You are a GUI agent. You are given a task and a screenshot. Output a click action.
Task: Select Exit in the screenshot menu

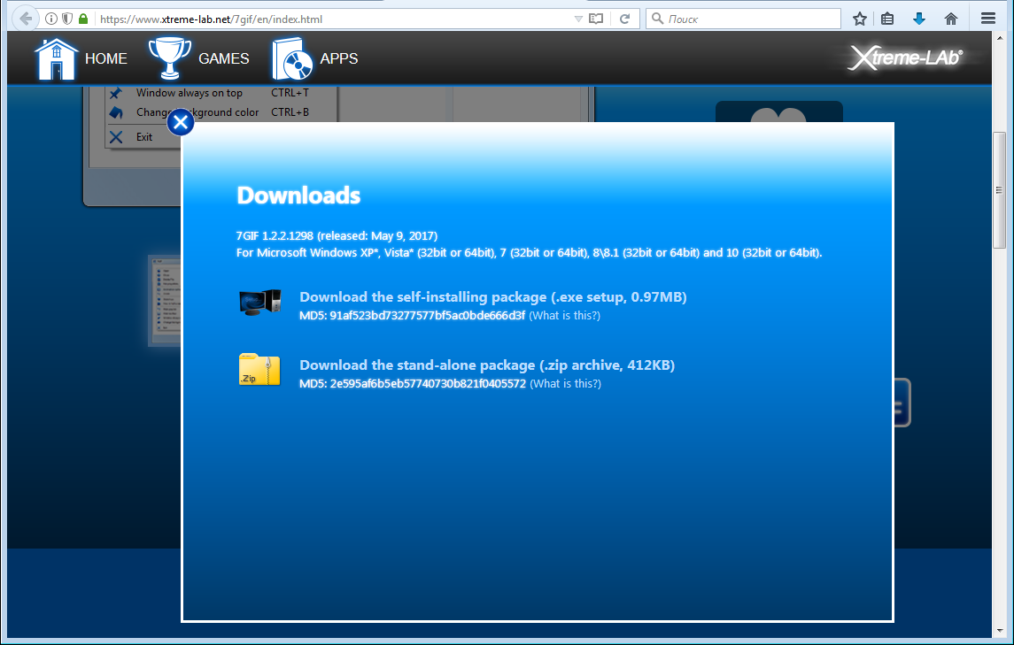pos(144,137)
